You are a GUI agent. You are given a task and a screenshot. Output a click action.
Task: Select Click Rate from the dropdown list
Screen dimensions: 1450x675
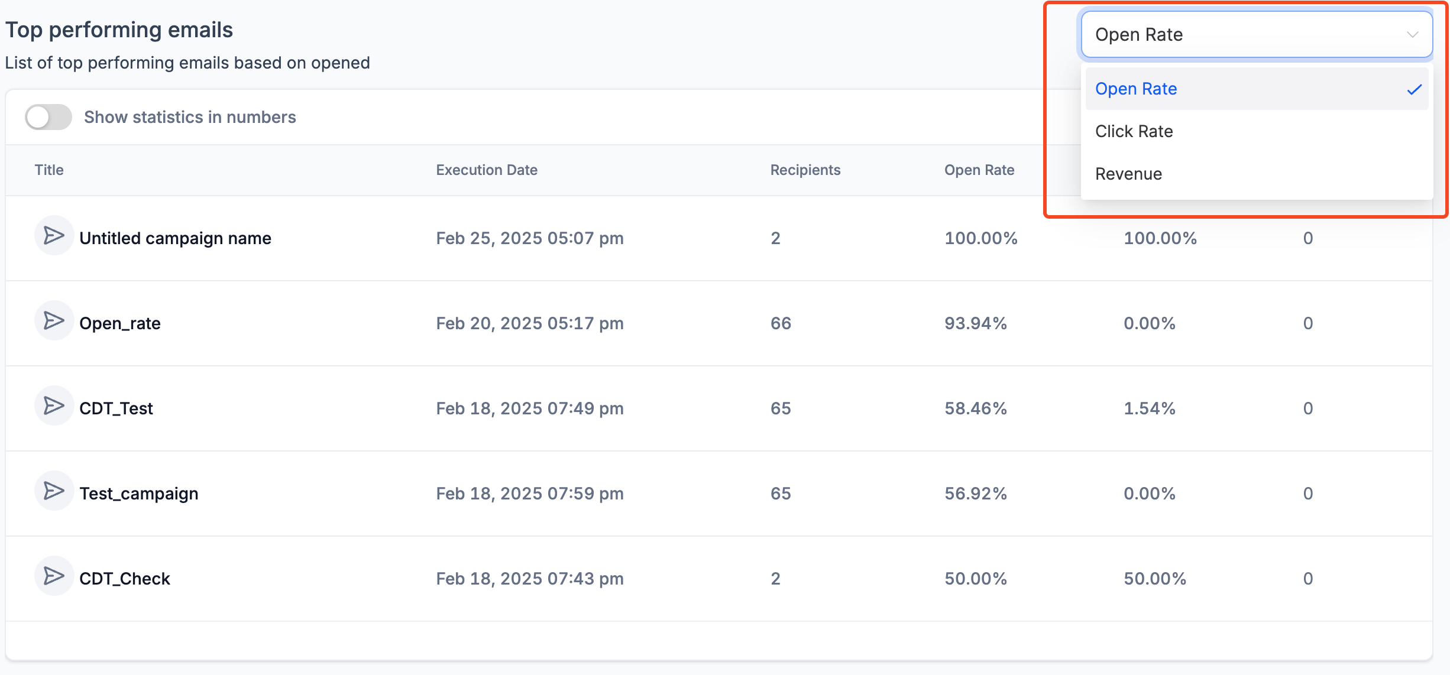coord(1134,131)
